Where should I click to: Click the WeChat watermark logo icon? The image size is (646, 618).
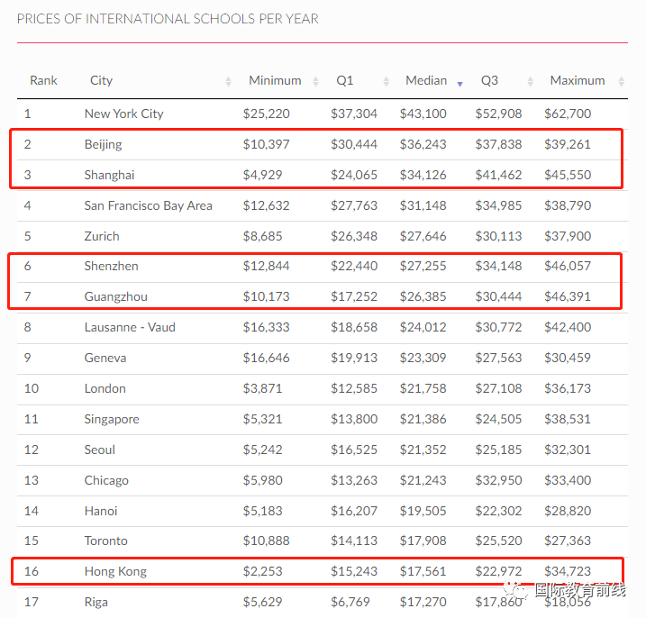[515, 589]
